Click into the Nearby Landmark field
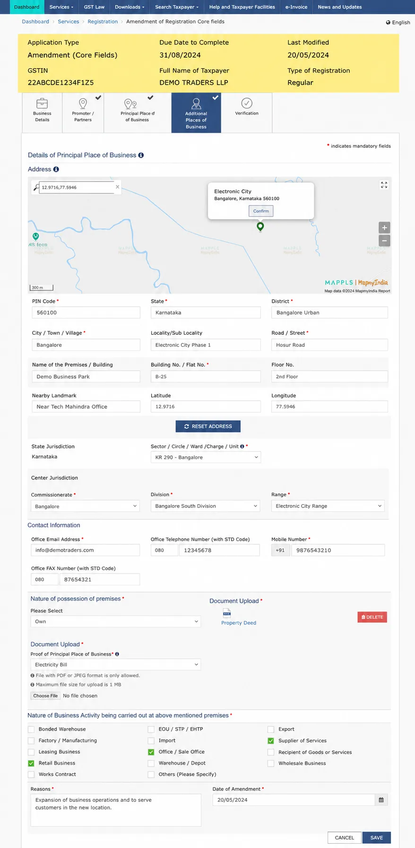The image size is (415, 848). tap(86, 407)
